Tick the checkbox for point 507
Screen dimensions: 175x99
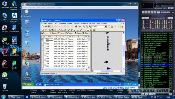45,56
